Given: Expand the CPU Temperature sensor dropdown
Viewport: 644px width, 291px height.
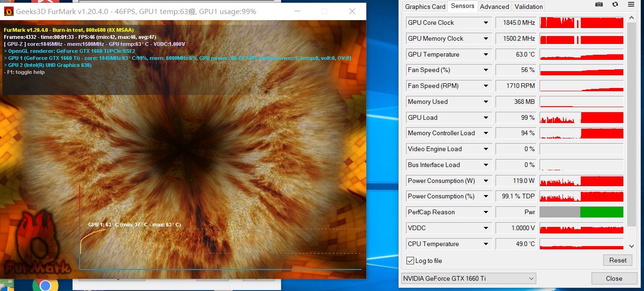Looking at the screenshot, I should tap(486, 244).
